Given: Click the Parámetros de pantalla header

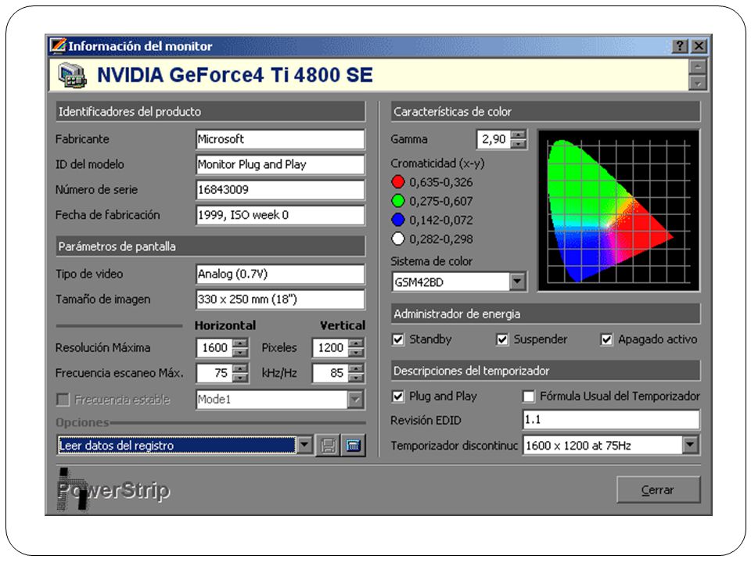Looking at the screenshot, I should click(x=210, y=246).
